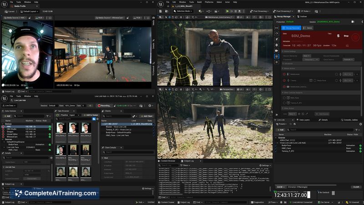Open the Content Browser folder icon beside Save
The width and height of the screenshot is (364, 205).
point(167,11)
